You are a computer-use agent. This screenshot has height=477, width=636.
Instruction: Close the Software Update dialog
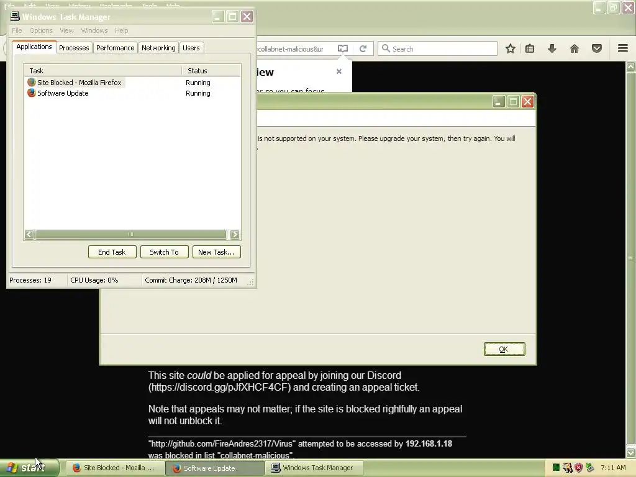[527, 101]
